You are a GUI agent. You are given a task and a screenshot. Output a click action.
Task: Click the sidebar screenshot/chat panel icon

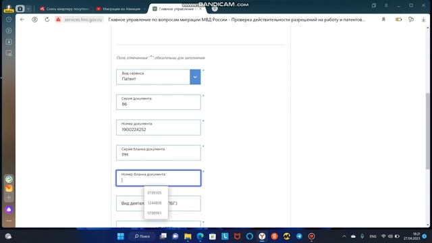9,53
